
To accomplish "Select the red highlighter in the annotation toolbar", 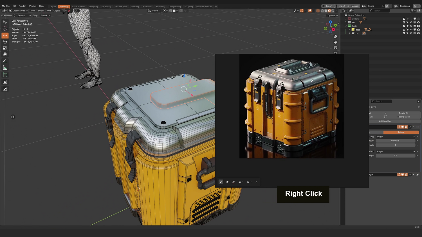I will [234, 182].
